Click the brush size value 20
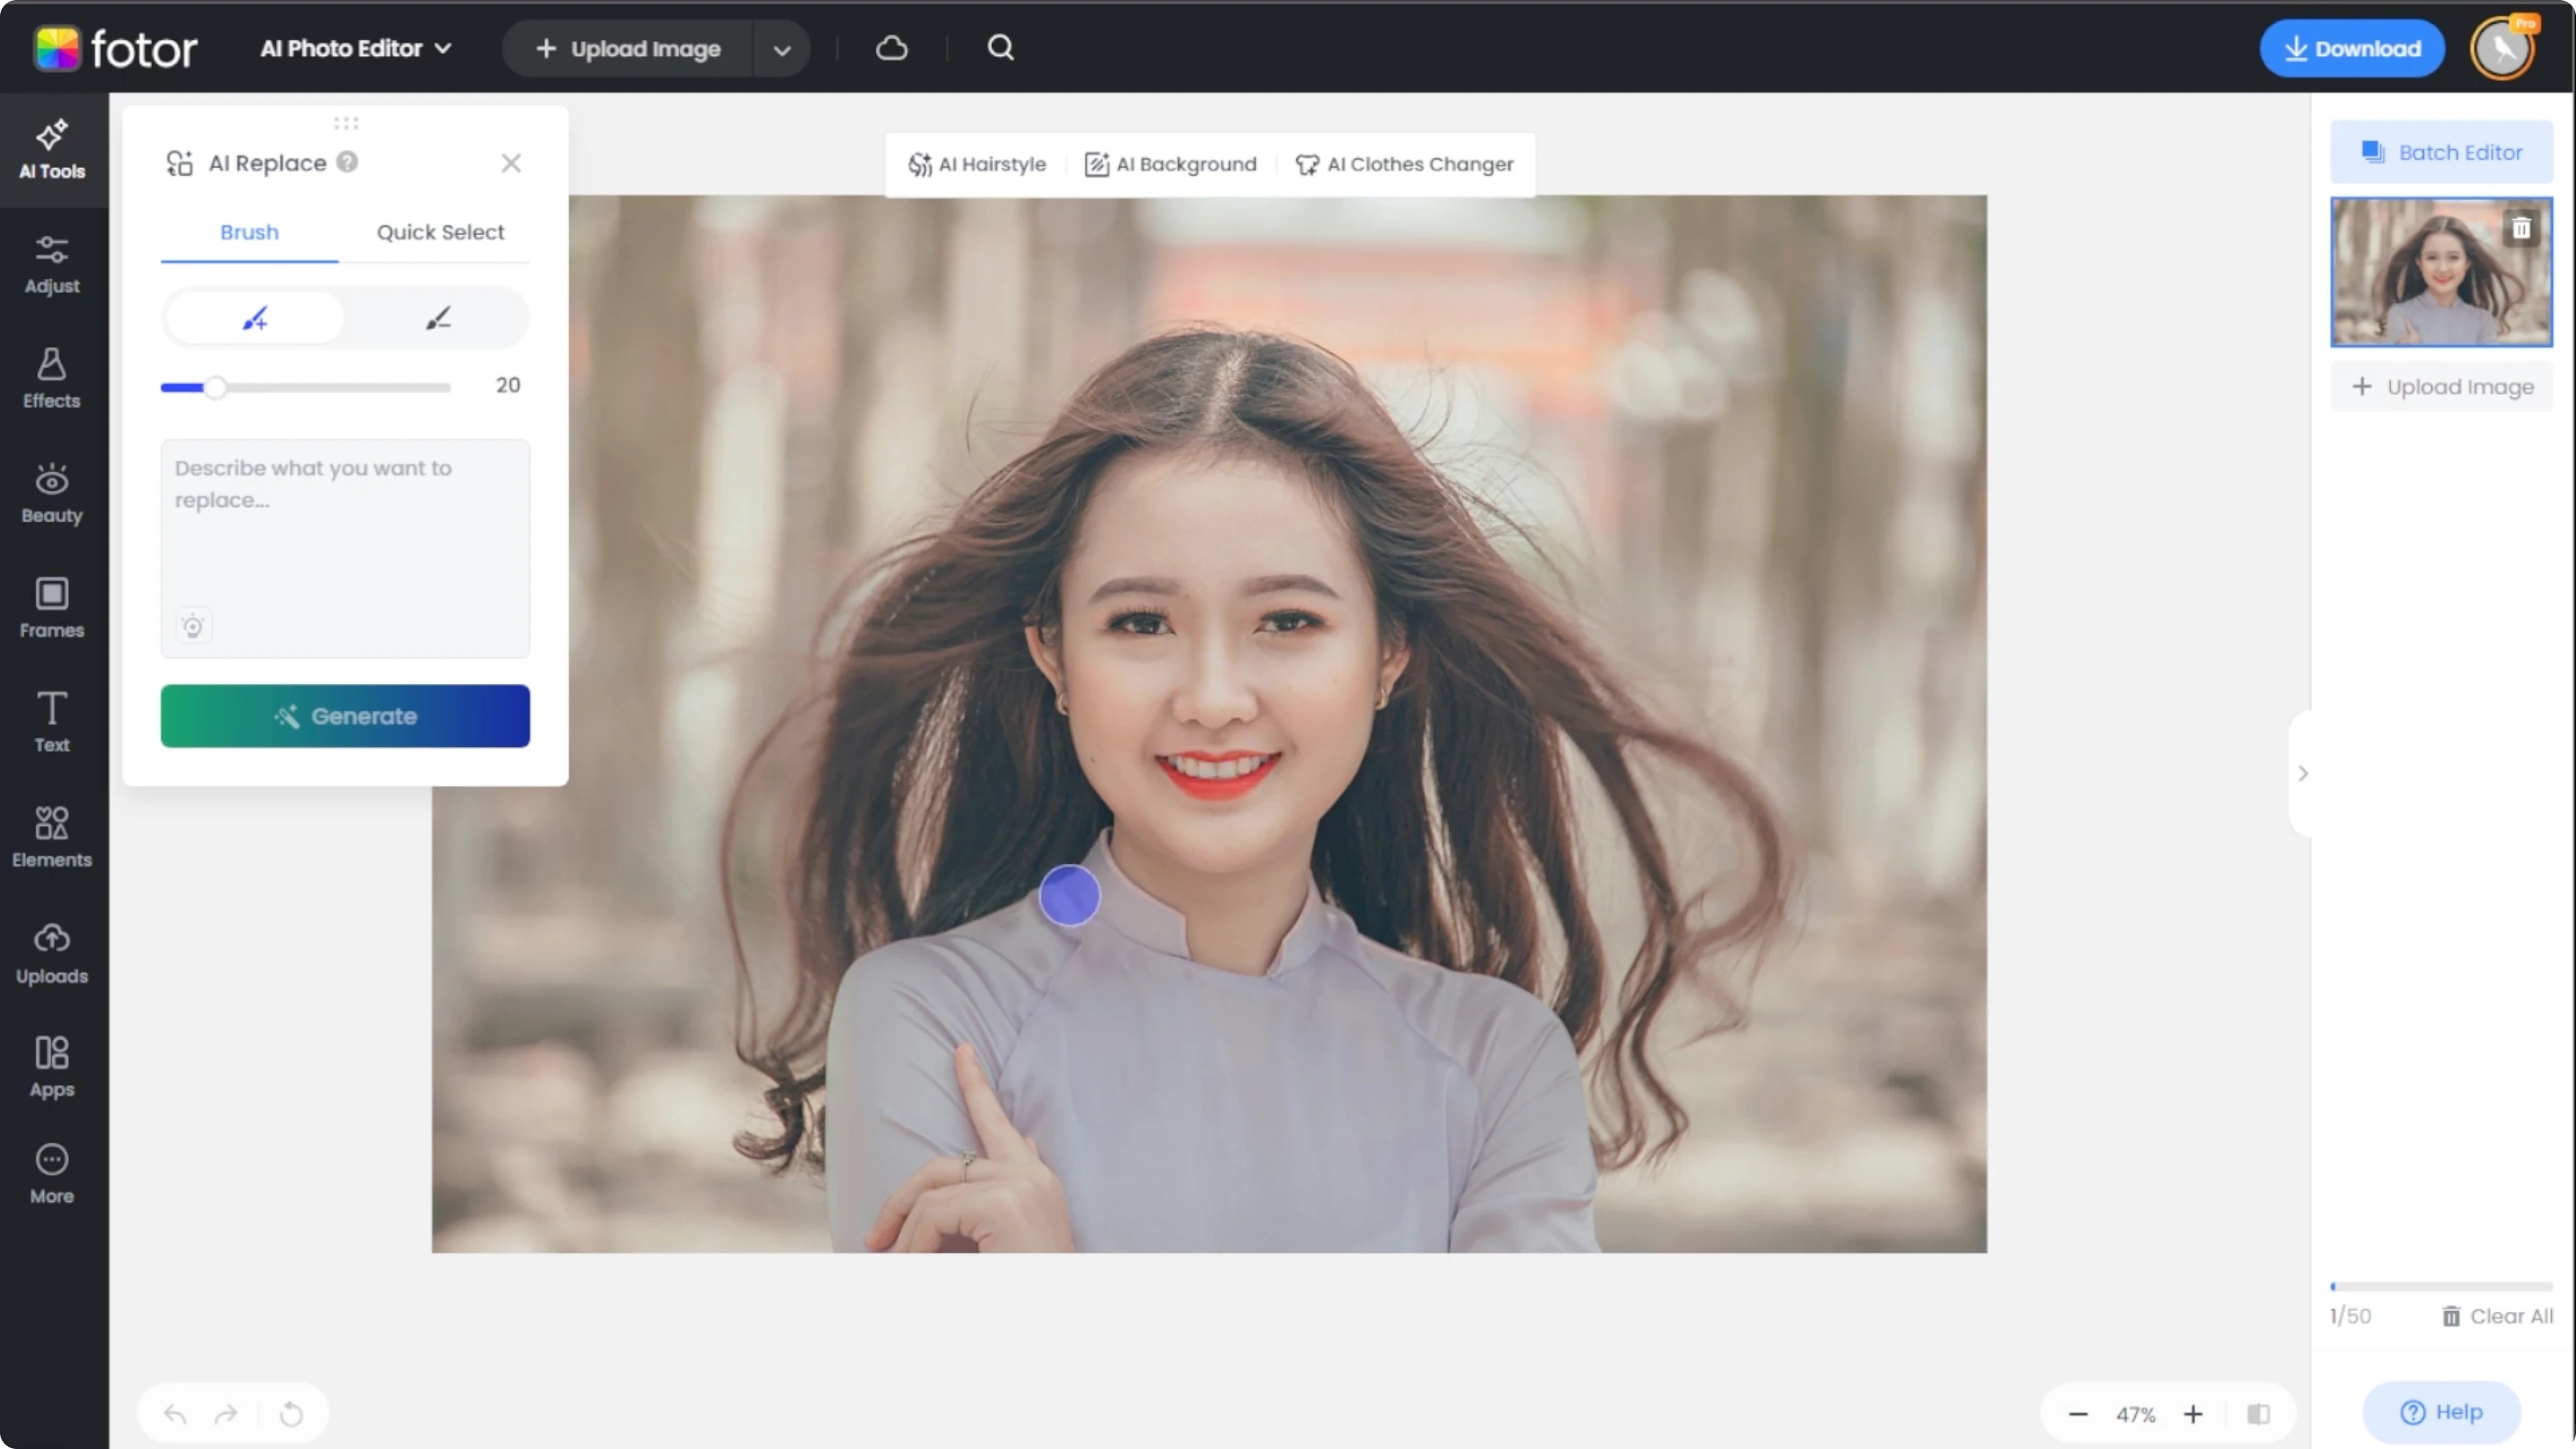Image resolution: width=2576 pixels, height=1449 pixels. (x=507, y=385)
